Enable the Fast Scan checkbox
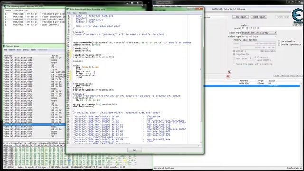Viewport: 304px width, 171px height. tap(234, 58)
